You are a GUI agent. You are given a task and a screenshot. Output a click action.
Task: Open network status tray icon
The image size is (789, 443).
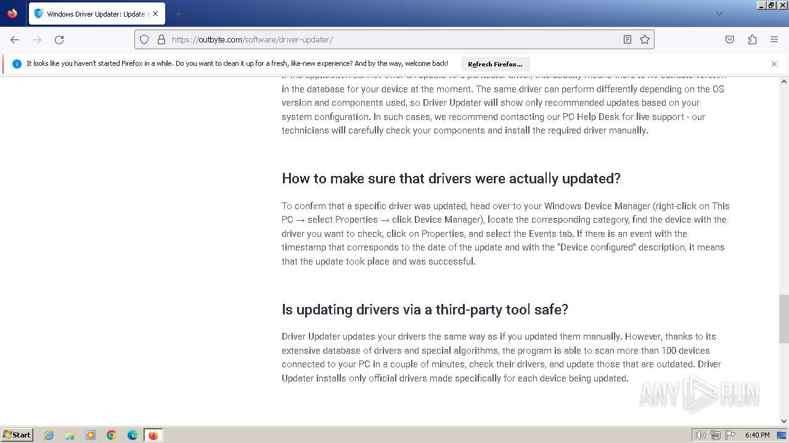716,435
